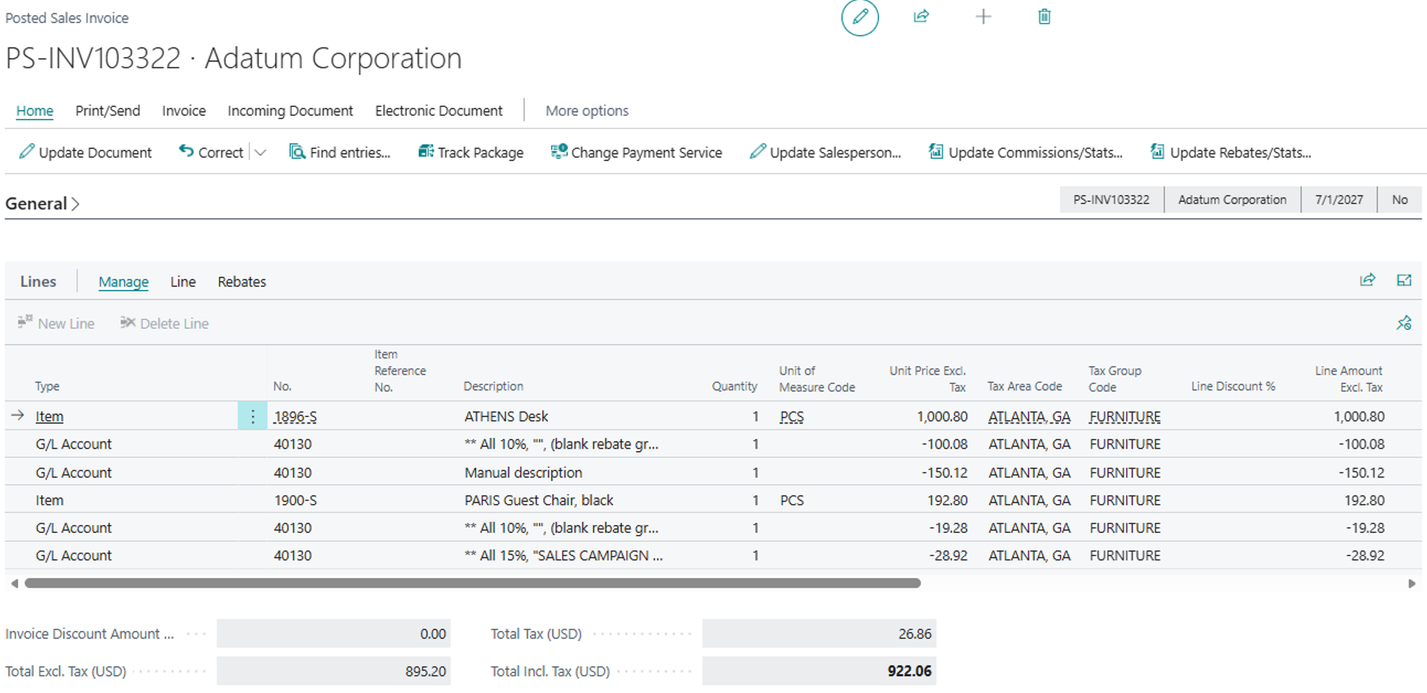Click Total Incl. Tax value 922.06

[x=819, y=671]
